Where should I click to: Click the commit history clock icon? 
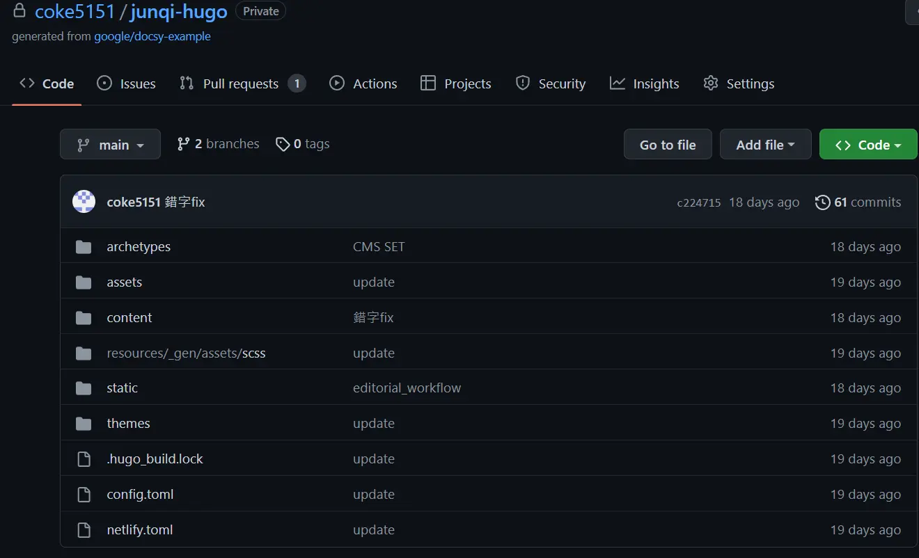[x=822, y=202]
